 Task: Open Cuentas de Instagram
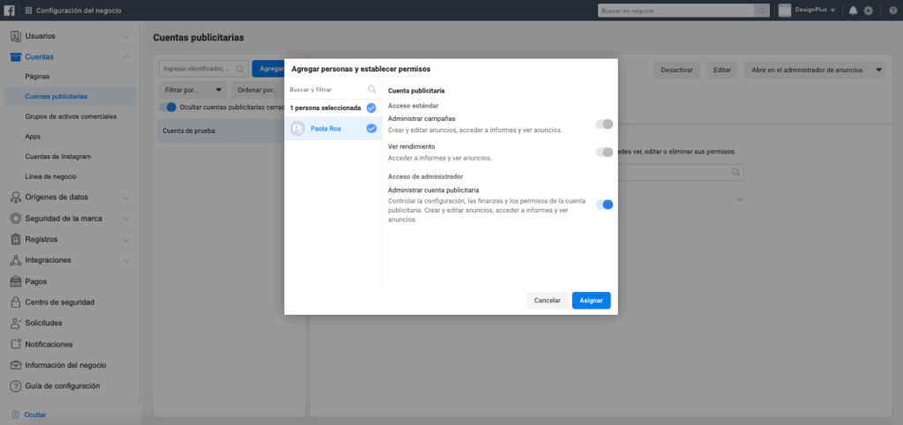point(58,157)
